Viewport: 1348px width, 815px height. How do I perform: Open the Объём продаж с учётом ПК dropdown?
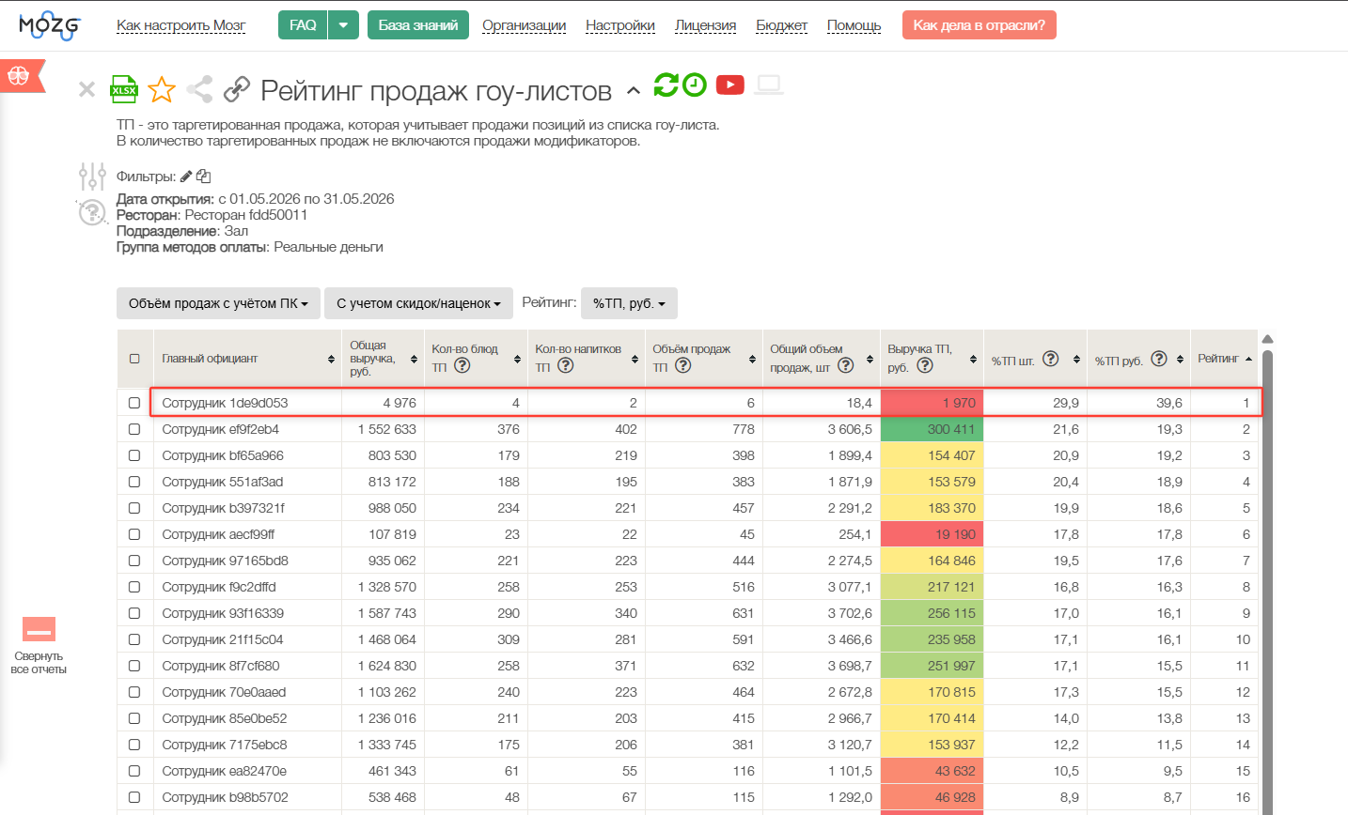tap(218, 303)
